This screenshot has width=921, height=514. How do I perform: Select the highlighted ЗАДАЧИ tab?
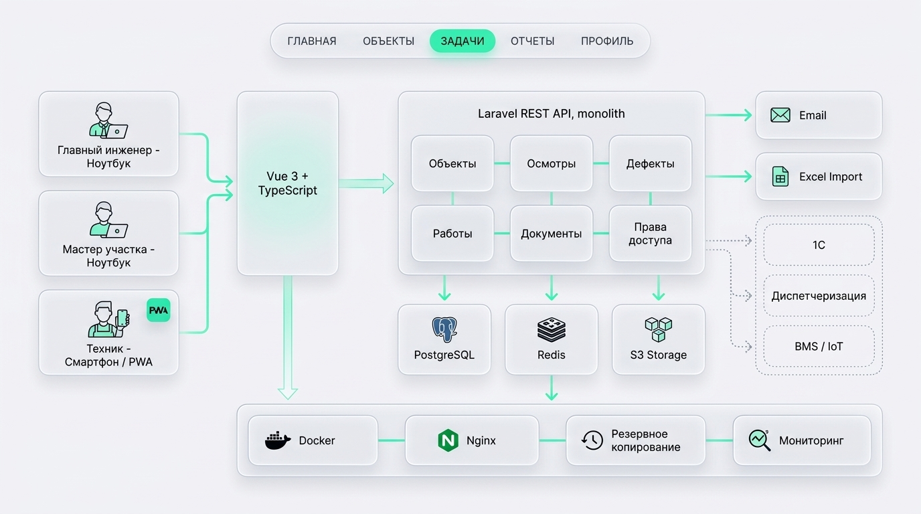[x=463, y=41]
